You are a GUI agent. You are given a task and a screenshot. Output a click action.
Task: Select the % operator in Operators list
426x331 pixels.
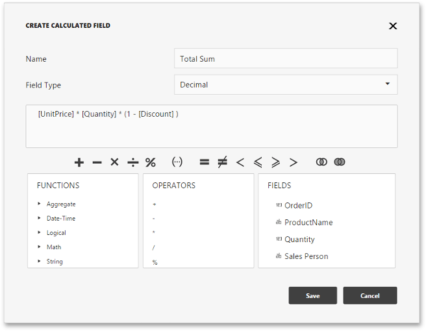pyautogui.click(x=155, y=262)
